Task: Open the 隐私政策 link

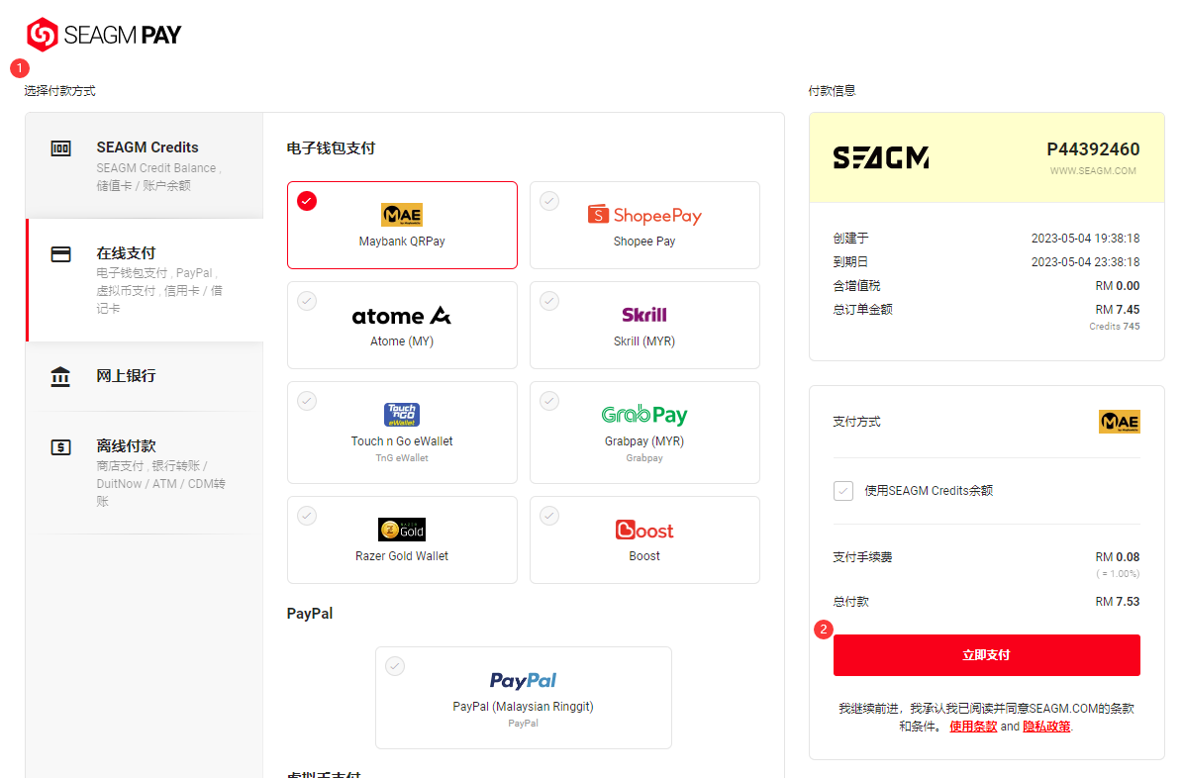Action: [x=1046, y=727]
